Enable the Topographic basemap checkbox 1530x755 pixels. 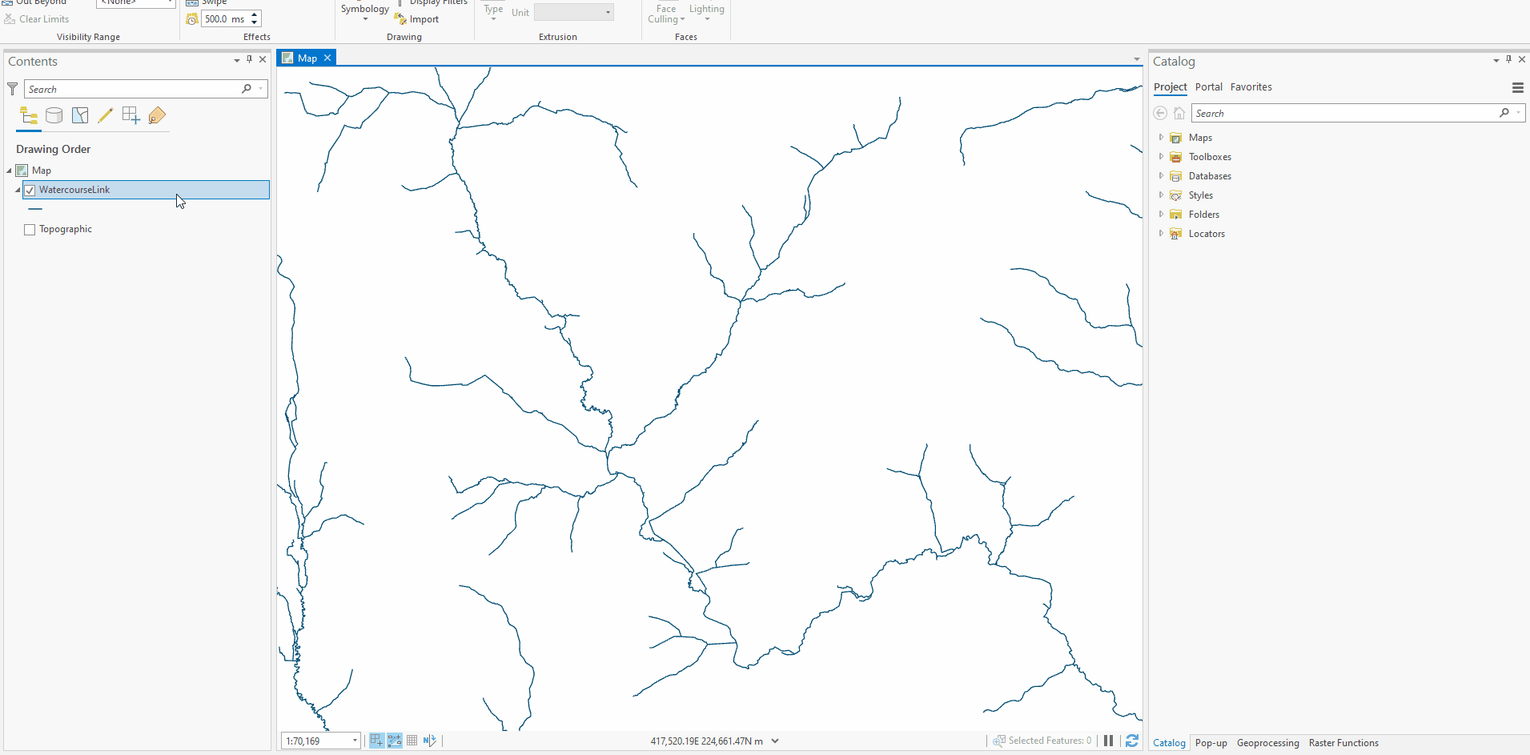(30, 229)
